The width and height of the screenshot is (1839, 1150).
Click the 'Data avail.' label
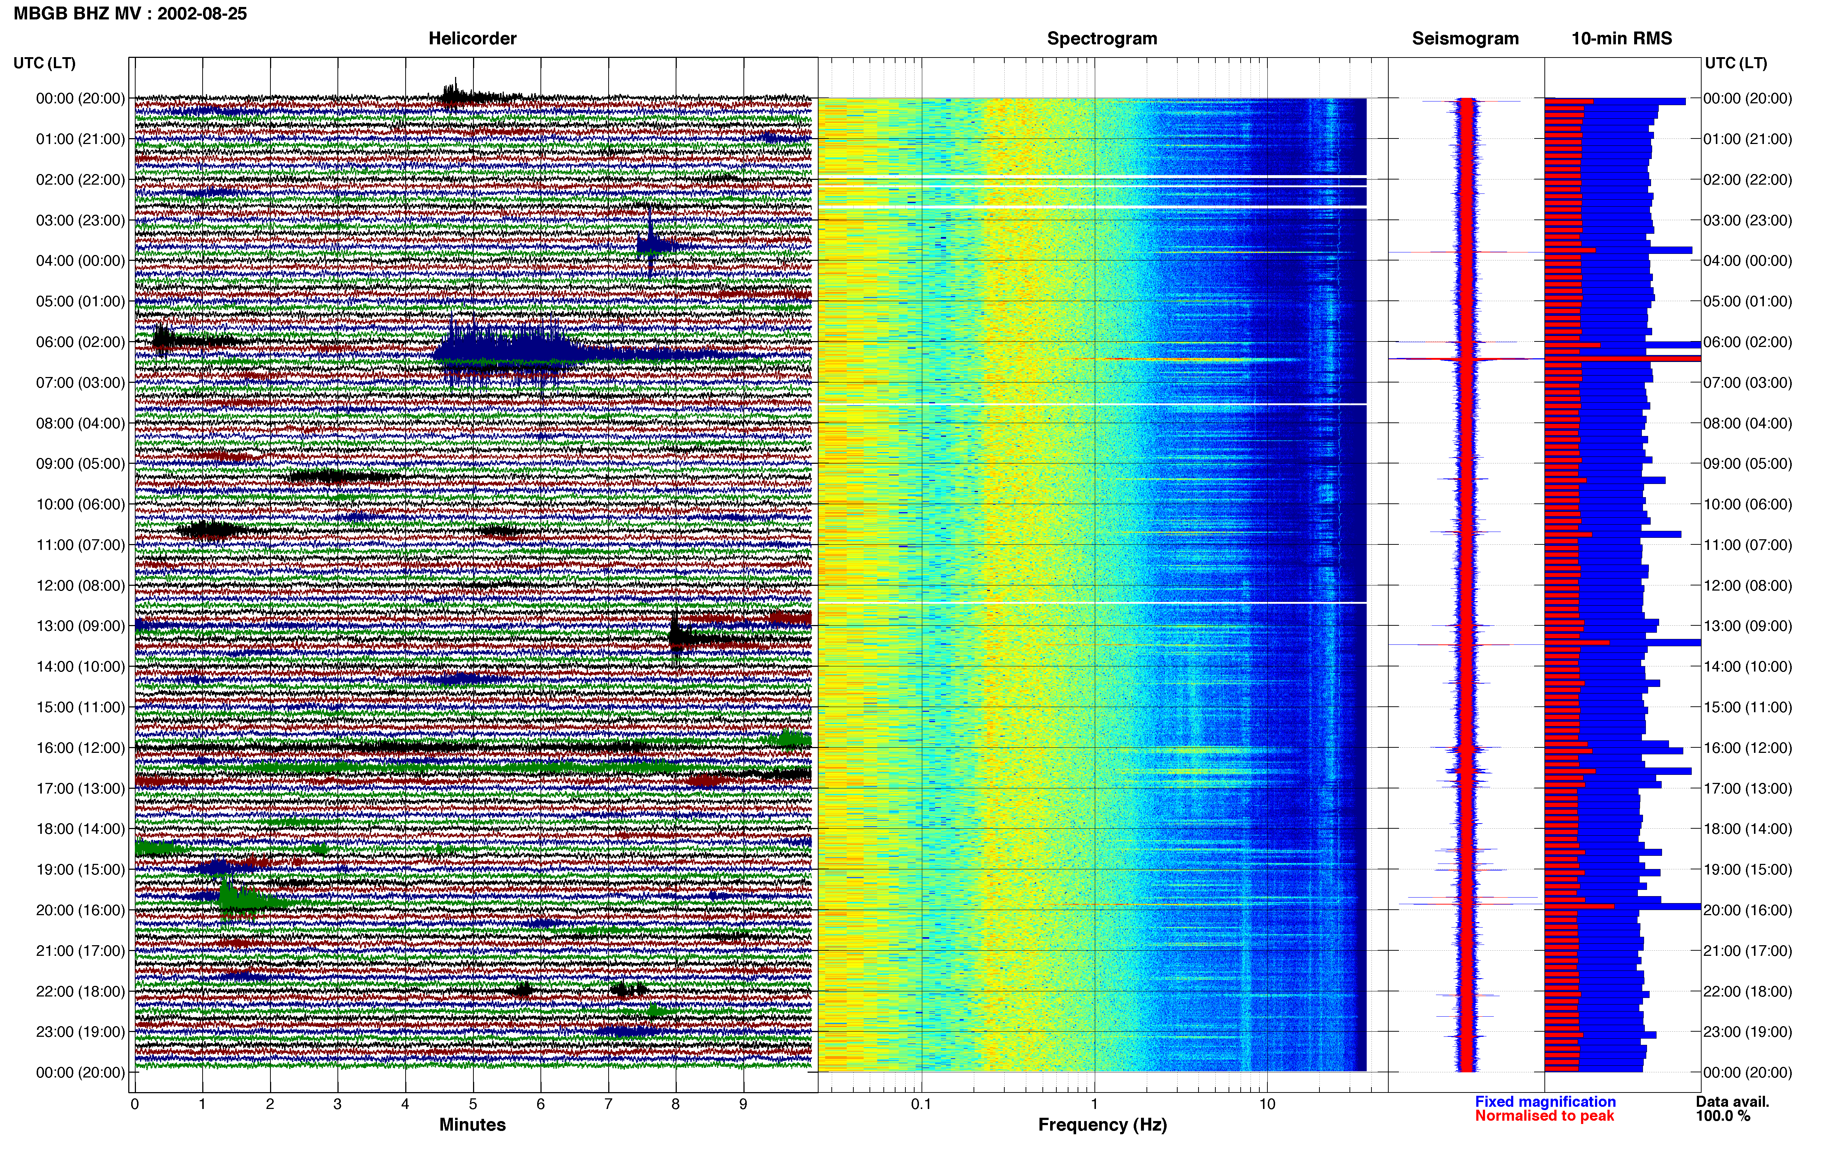[1732, 1101]
